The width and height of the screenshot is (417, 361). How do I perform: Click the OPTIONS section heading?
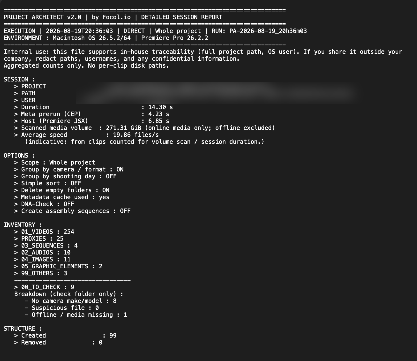(19, 156)
